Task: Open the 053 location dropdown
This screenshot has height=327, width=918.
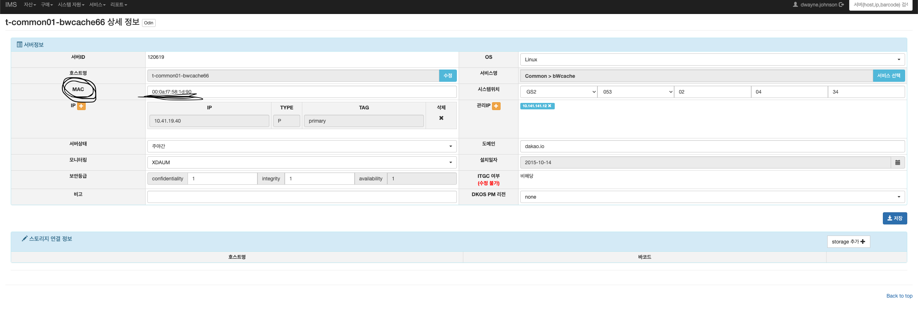Action: pos(636,92)
